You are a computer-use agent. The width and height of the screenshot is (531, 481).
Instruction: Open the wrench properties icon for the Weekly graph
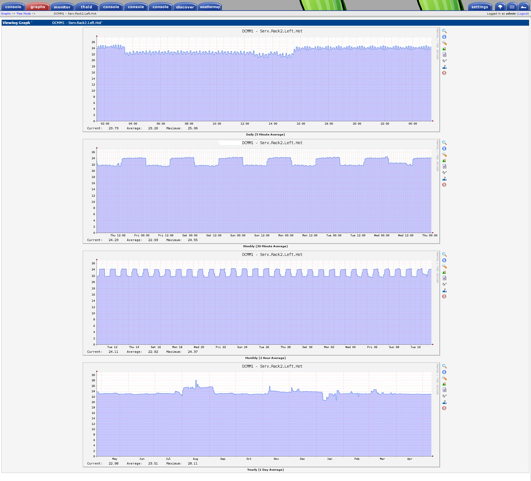444,155
